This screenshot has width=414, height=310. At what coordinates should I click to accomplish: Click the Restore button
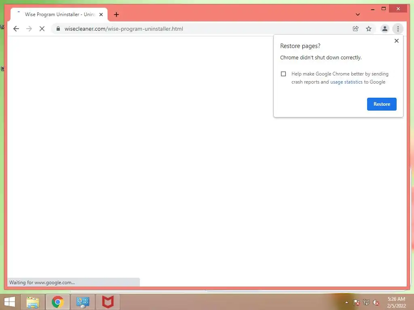pos(382,104)
